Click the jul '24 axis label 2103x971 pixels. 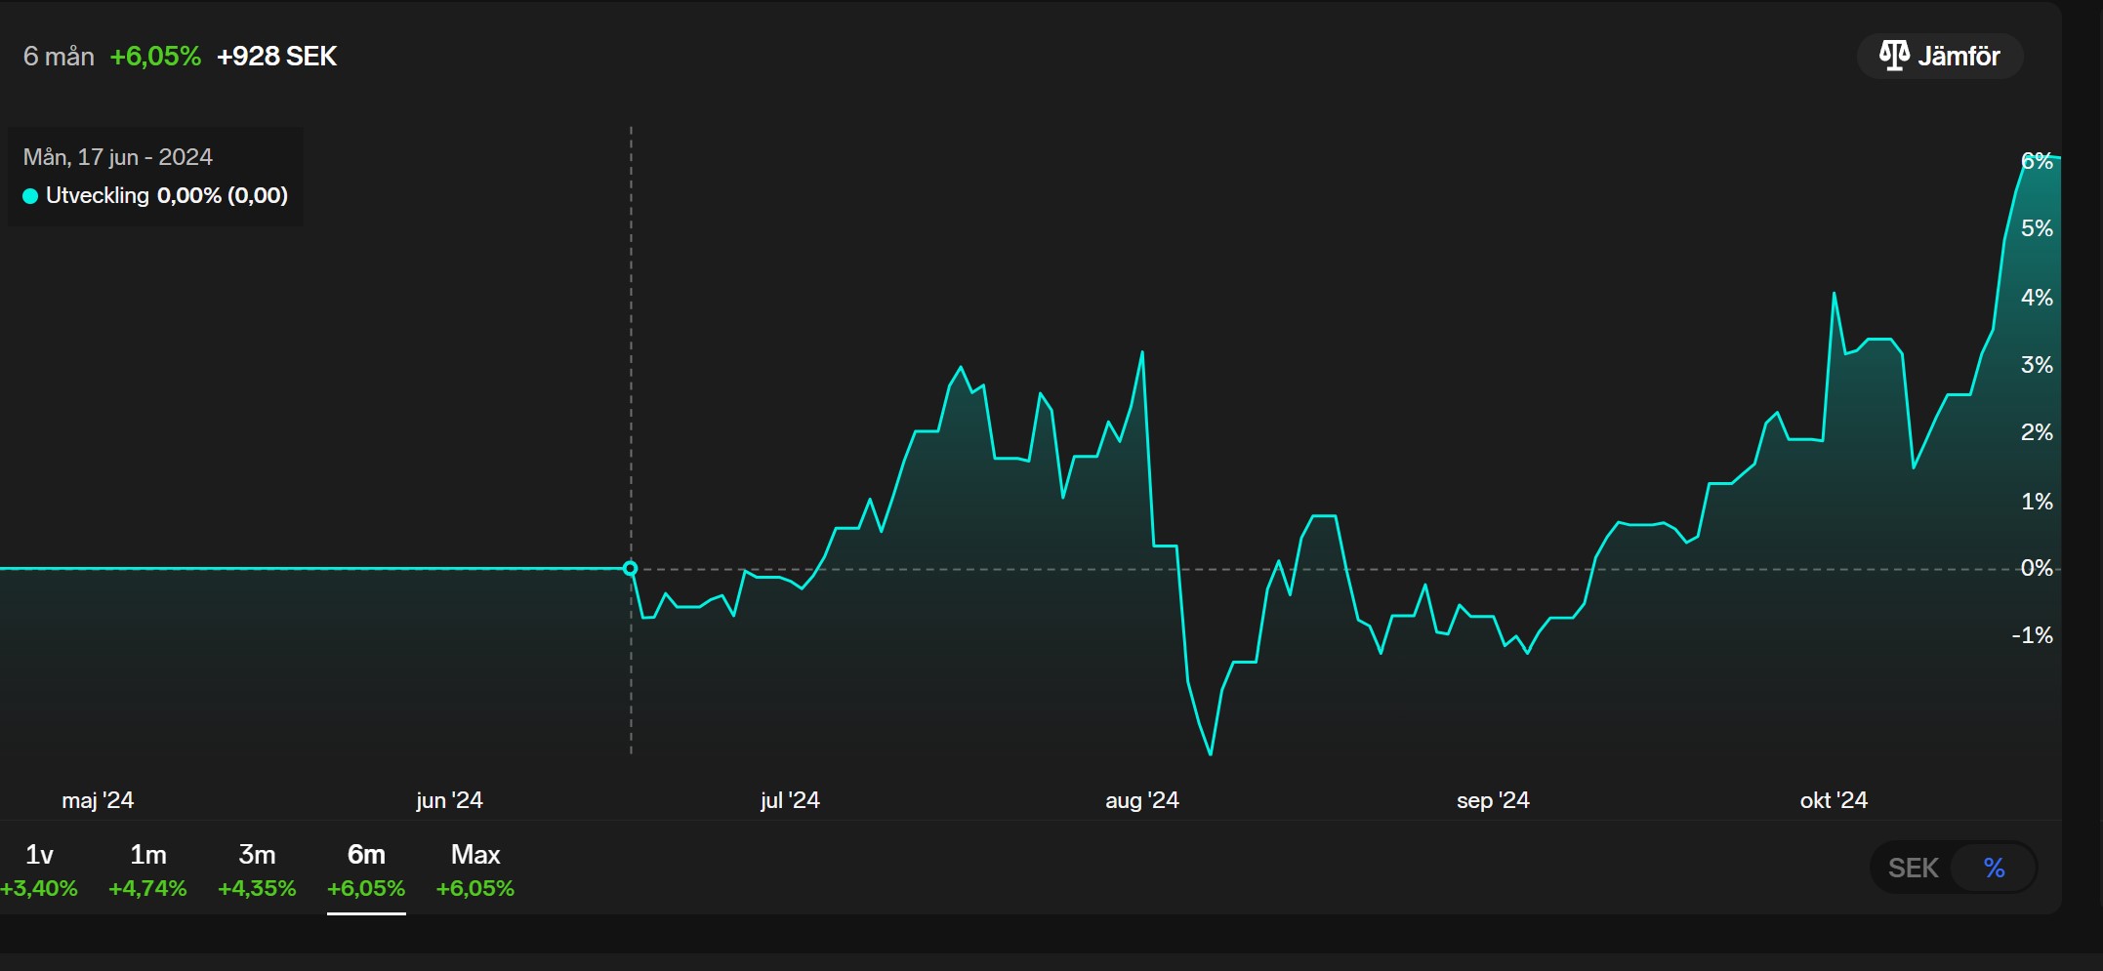[790, 800]
